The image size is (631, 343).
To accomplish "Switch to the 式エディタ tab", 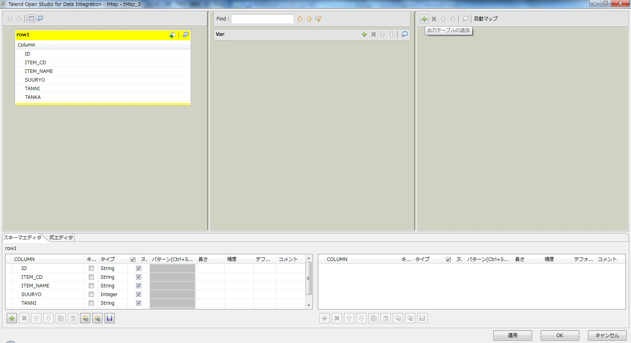I will 61,238.
